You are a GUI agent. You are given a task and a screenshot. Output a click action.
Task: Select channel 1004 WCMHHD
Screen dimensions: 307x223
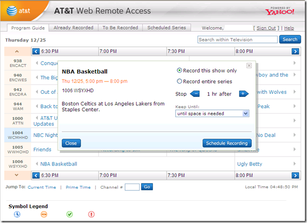click(x=18, y=135)
